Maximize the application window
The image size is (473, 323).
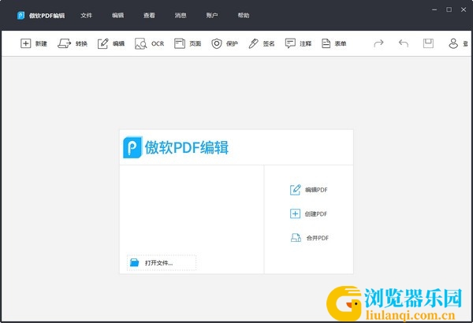(449, 9)
